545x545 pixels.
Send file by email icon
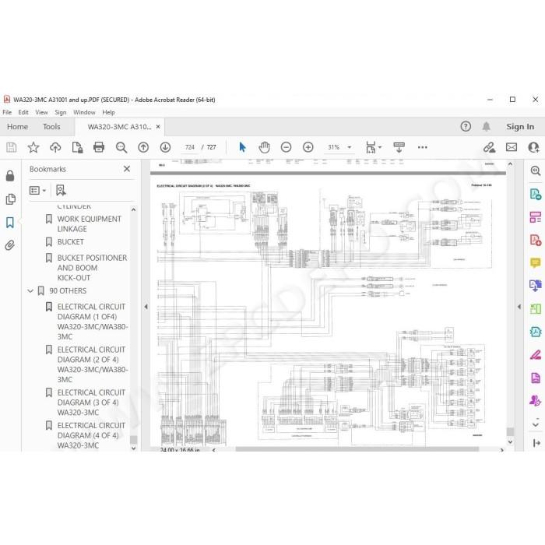click(x=512, y=147)
